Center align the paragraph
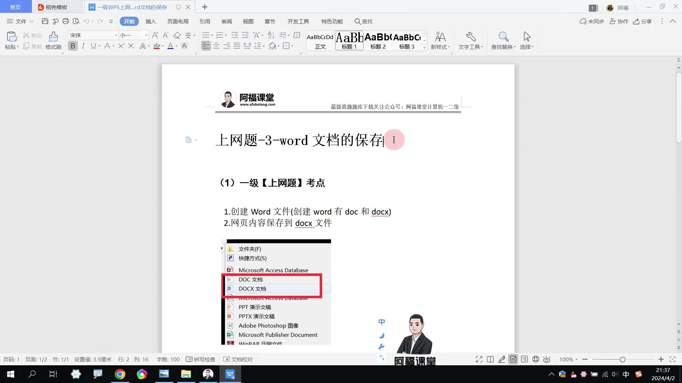This screenshot has height=383, width=682. click(216, 46)
